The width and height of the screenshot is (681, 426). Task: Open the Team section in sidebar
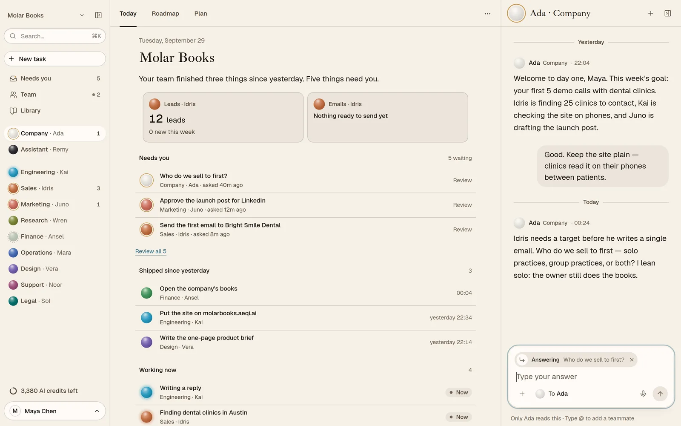click(x=55, y=95)
